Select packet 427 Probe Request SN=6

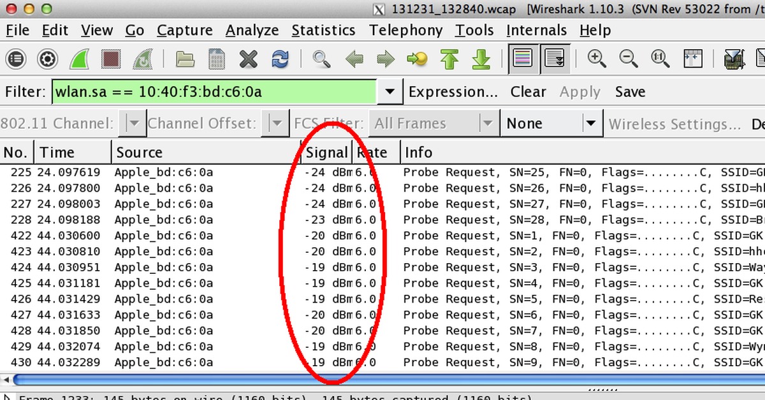(382, 315)
